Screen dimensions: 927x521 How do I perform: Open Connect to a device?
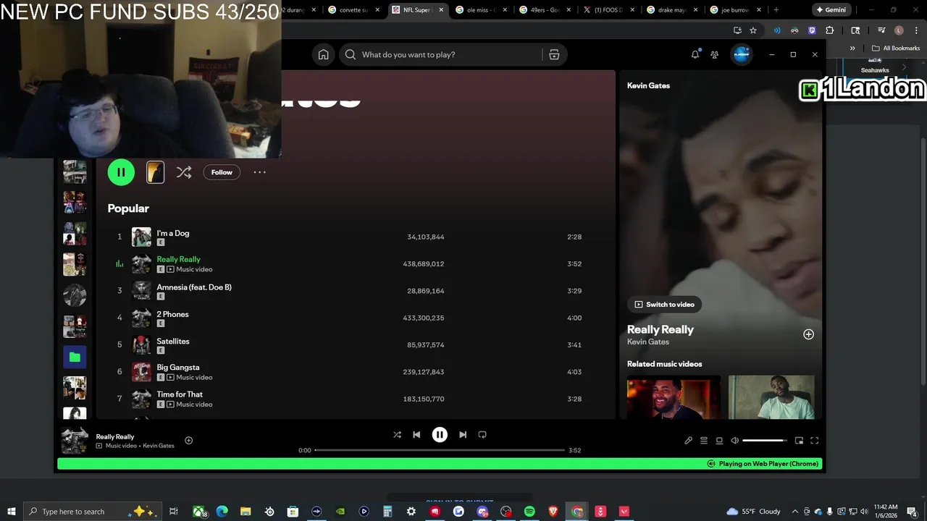pos(719,440)
